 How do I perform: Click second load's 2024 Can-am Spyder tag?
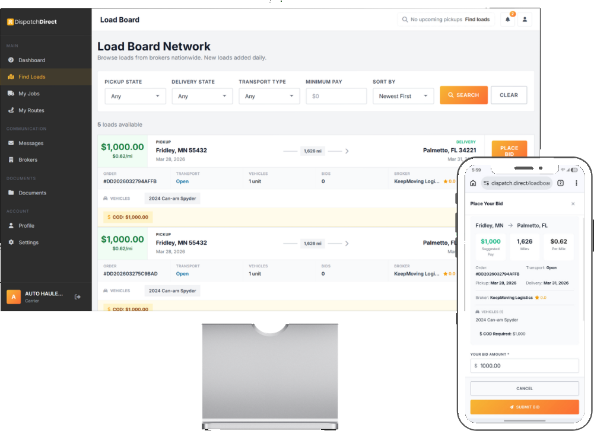172,290
